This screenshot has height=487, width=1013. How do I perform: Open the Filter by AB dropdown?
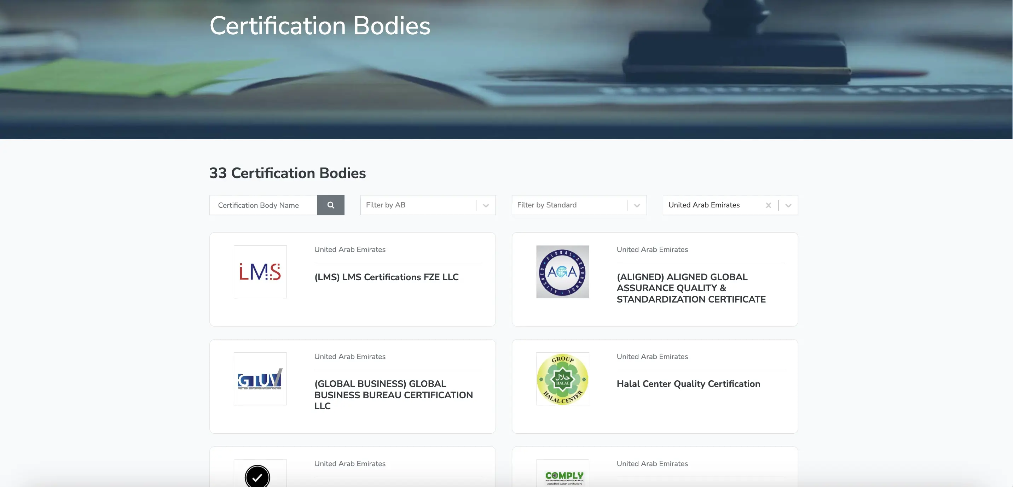[x=428, y=205]
